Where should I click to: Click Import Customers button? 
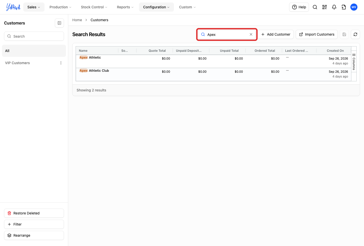pyautogui.click(x=317, y=34)
